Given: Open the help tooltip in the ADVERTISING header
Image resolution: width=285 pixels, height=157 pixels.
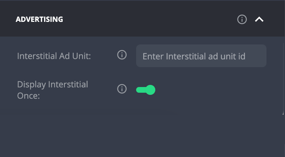Looking at the screenshot, I should coord(242,19).
